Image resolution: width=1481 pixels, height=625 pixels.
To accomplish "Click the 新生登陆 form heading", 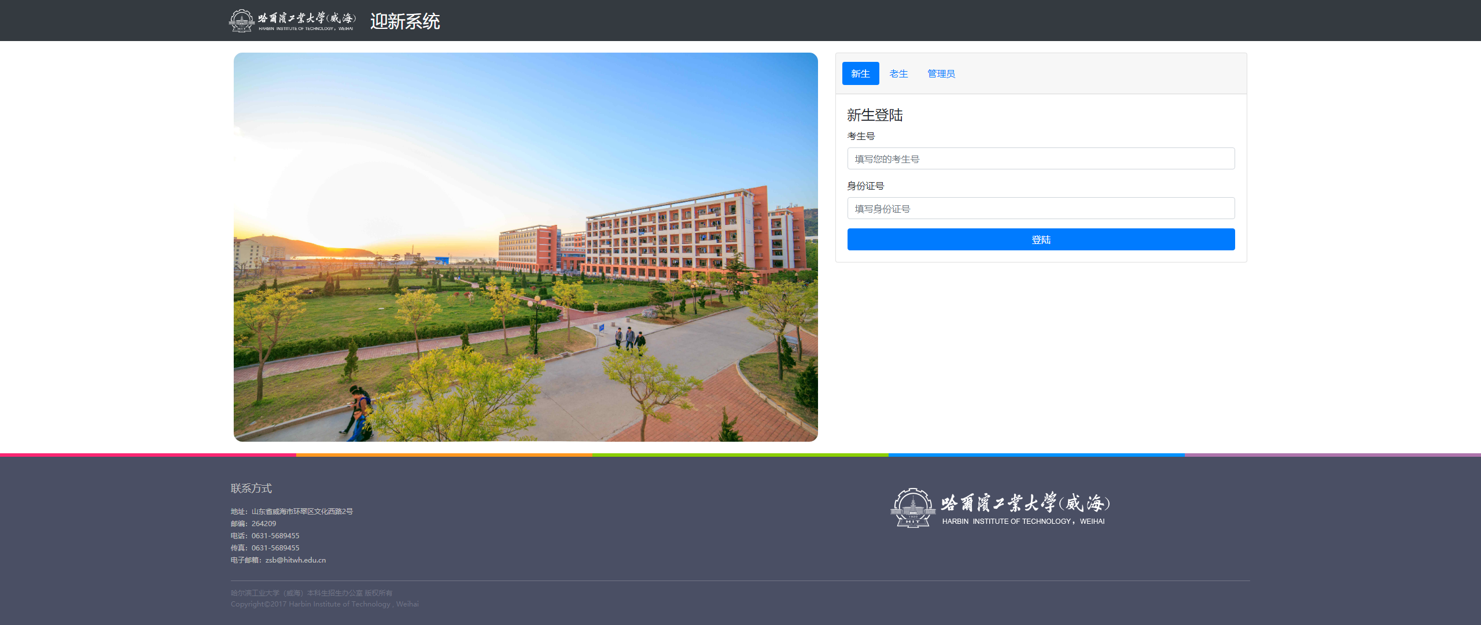I will point(875,115).
